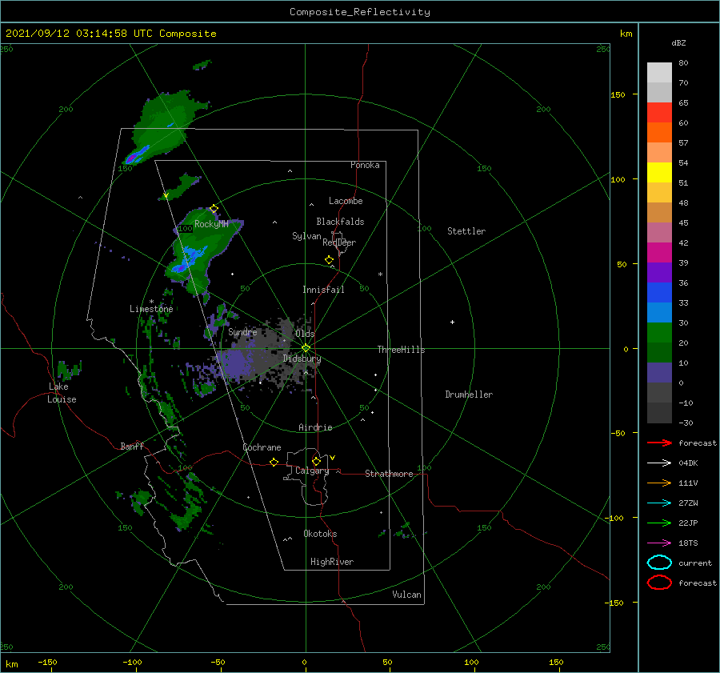The image size is (720, 673).
Task: Click the asterisk marker above Limestone
Action: point(151,302)
